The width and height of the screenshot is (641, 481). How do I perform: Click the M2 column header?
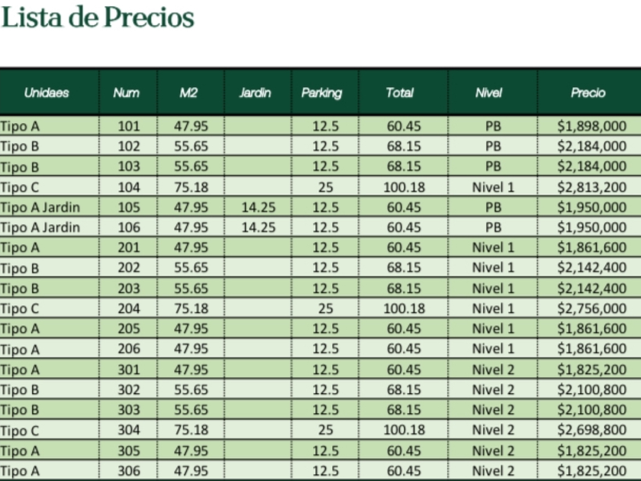click(x=188, y=93)
